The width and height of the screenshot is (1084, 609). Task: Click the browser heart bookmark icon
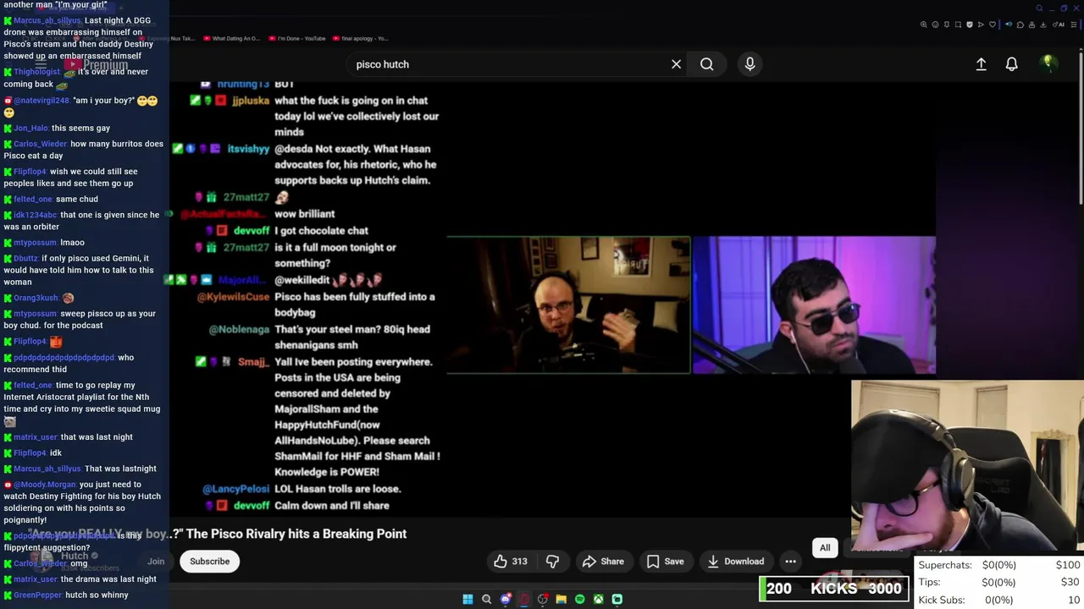(993, 25)
